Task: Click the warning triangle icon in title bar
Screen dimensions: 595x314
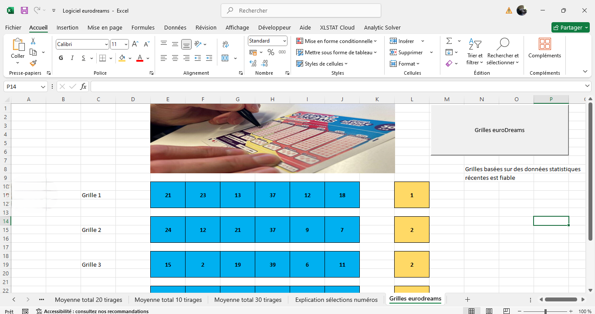Action: coord(509,10)
